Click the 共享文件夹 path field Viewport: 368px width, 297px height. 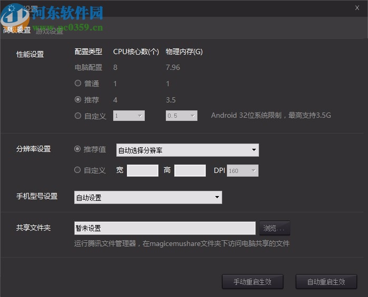pos(165,228)
